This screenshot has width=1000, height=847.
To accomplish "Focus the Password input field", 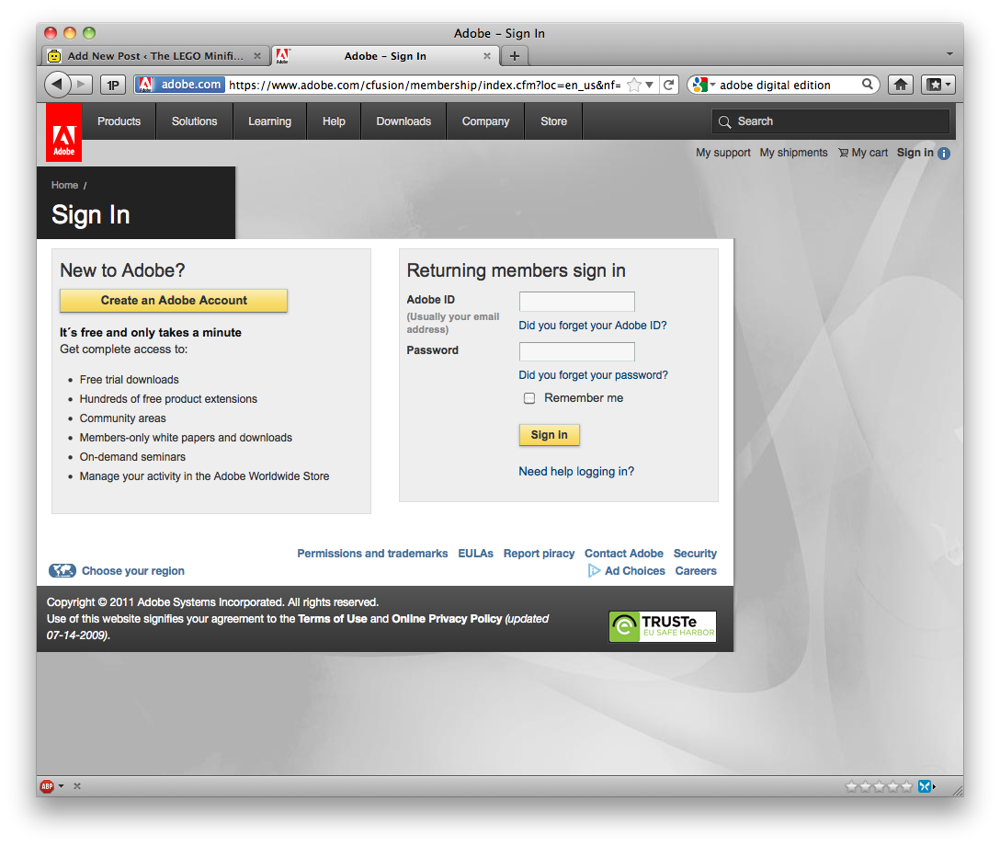I will 576,351.
